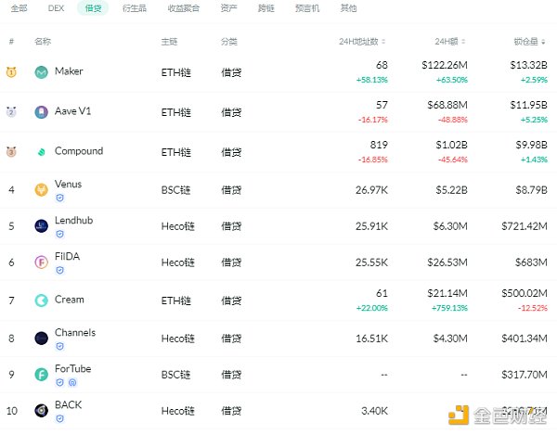
Task: Open the BACK project name link
Action: point(68,405)
